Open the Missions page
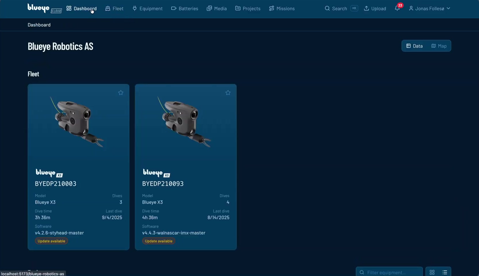The width and height of the screenshot is (479, 276). [x=282, y=9]
